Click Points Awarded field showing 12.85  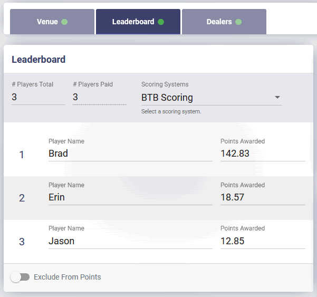(x=263, y=241)
